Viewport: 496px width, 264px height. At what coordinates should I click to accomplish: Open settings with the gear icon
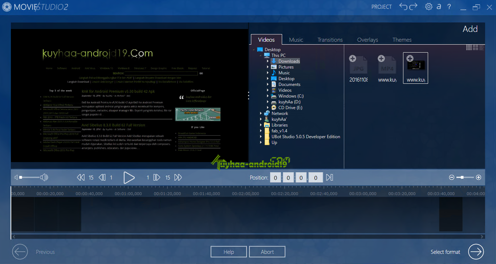429,7
